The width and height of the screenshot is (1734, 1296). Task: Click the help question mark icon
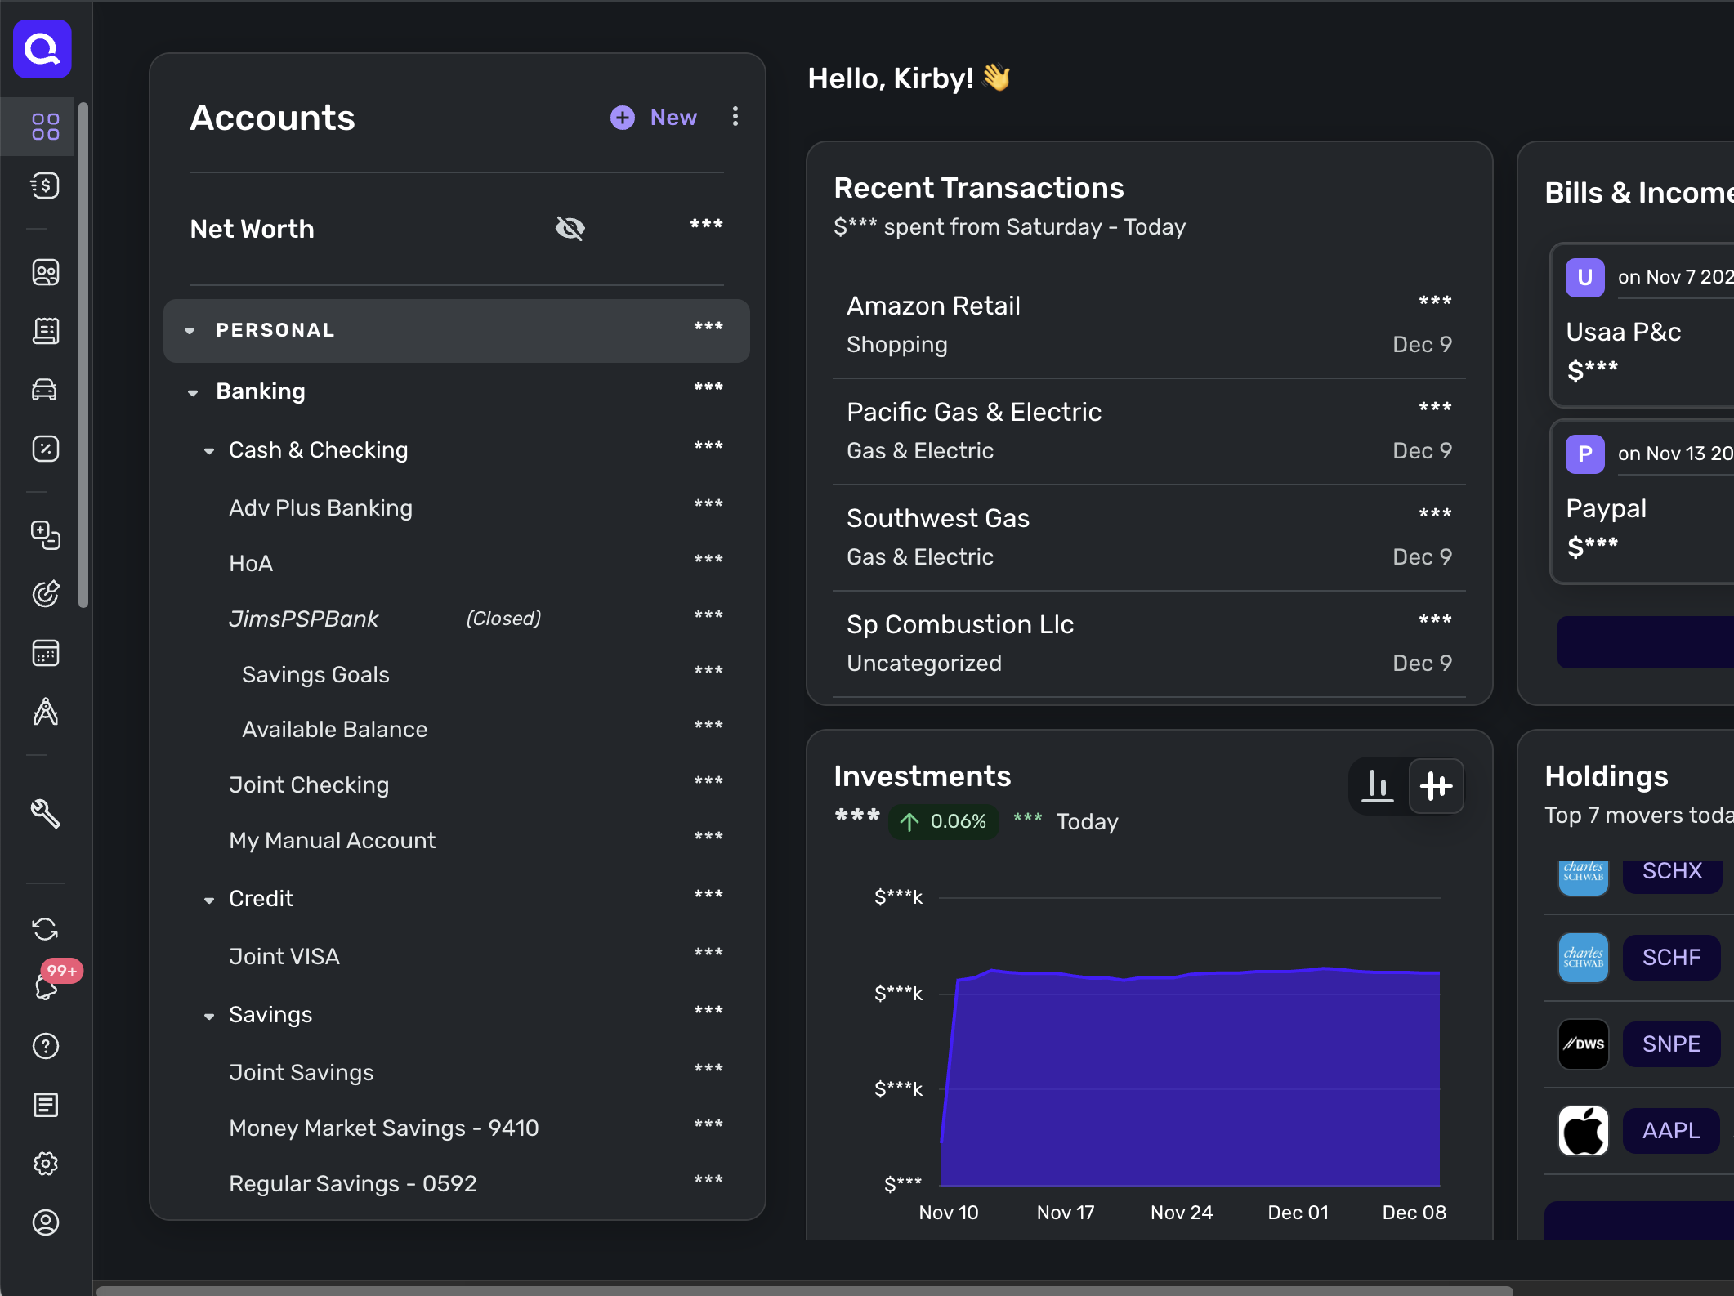(45, 1046)
